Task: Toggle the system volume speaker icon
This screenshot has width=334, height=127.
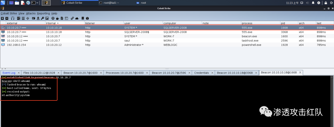Action: tap(307, 3)
